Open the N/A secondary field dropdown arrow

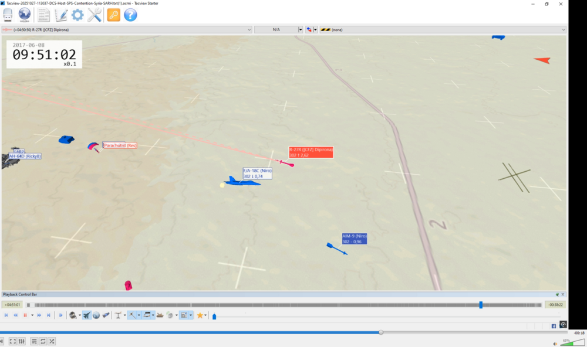point(300,29)
